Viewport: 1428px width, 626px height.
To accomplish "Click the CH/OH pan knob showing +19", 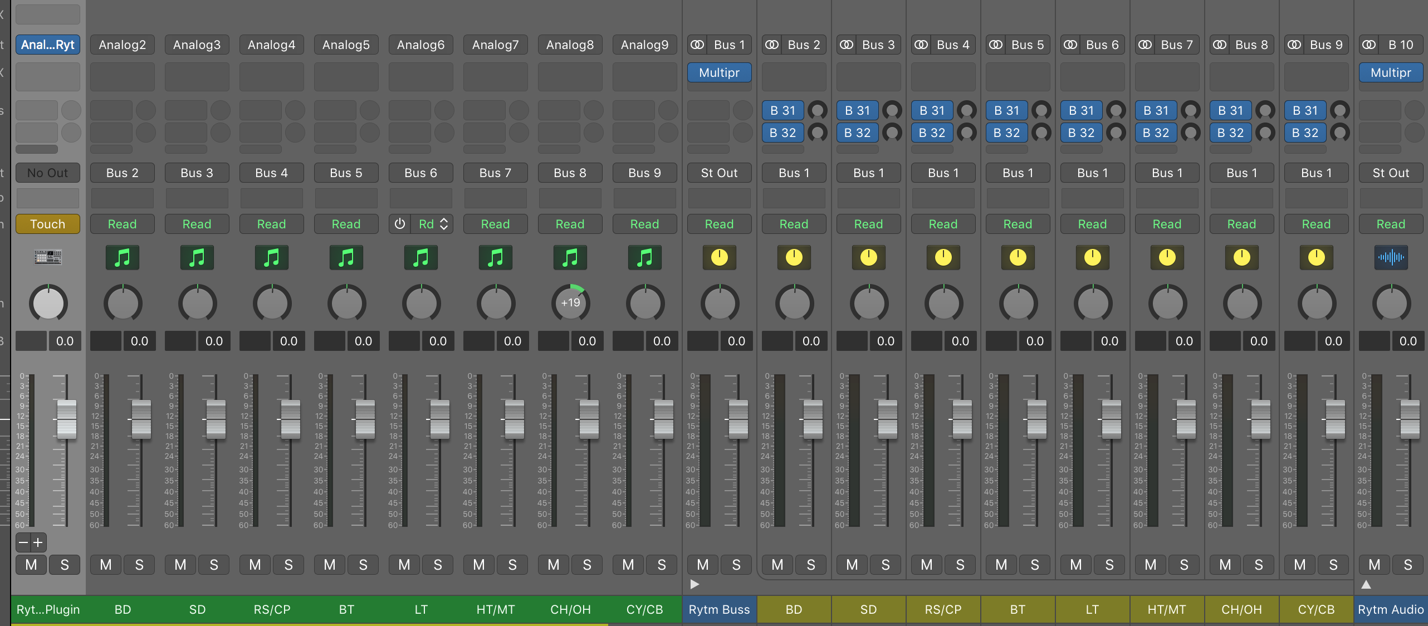I will (570, 303).
